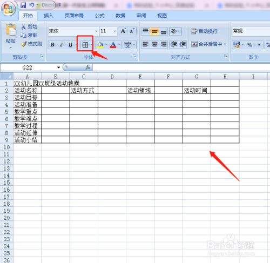Select cell with 活动时间

click(197, 90)
